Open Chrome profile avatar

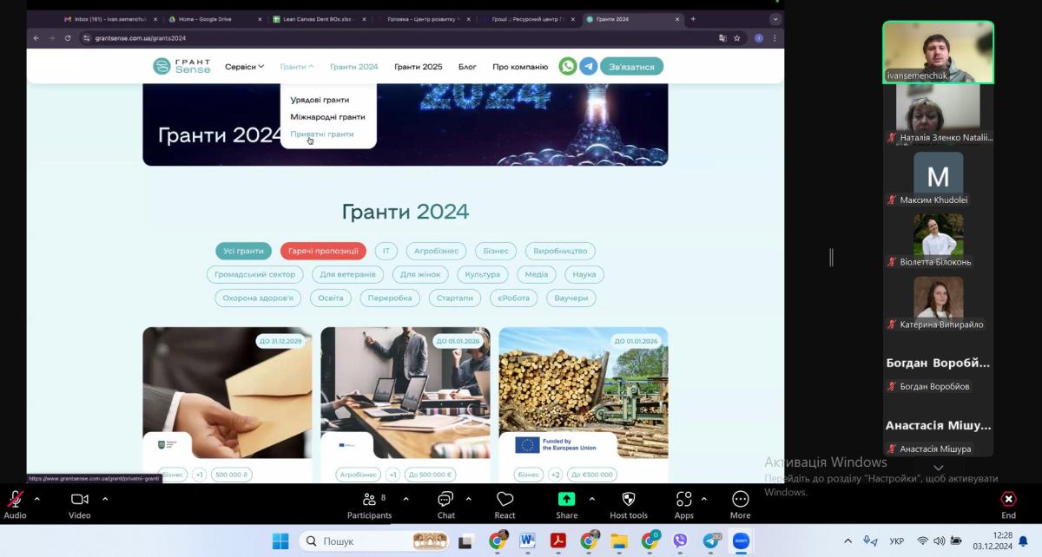[x=759, y=38]
